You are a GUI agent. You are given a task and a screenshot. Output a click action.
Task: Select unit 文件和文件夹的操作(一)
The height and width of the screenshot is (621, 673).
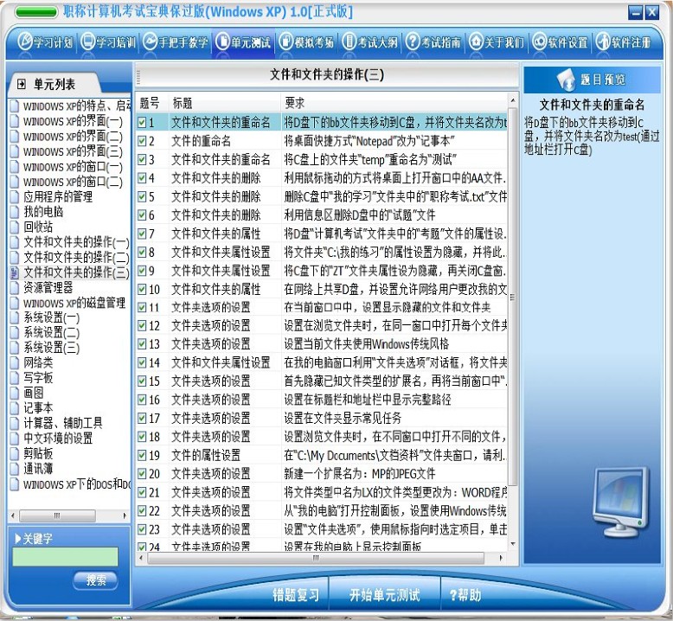coord(76,242)
